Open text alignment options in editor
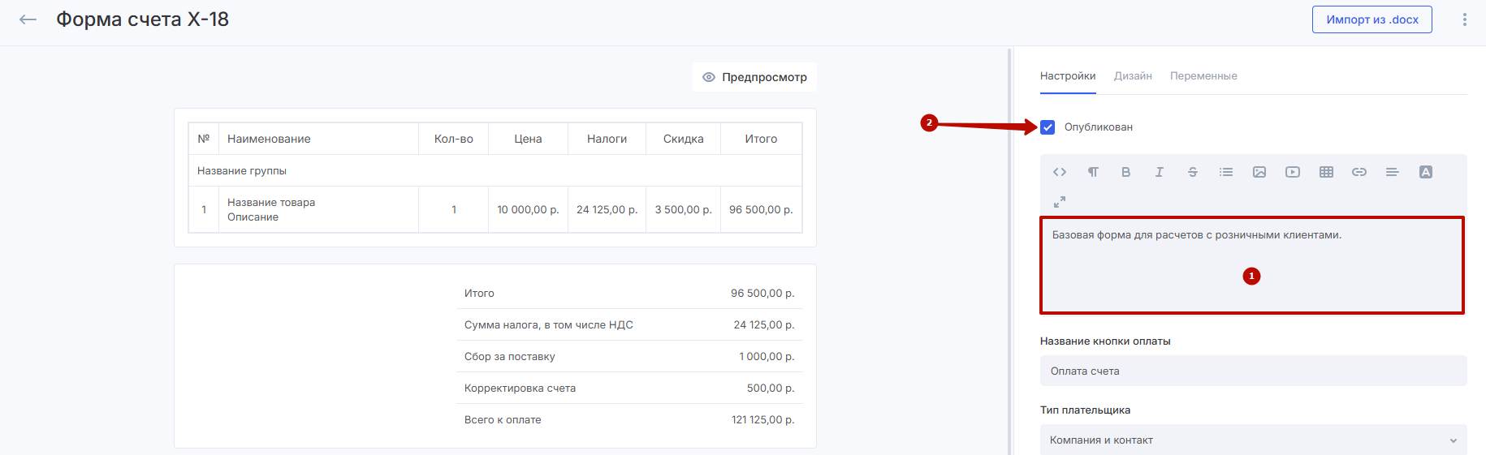This screenshot has width=1486, height=455. pyautogui.click(x=1393, y=172)
